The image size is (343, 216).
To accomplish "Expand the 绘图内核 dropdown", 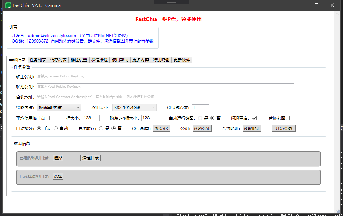I will (59, 108).
